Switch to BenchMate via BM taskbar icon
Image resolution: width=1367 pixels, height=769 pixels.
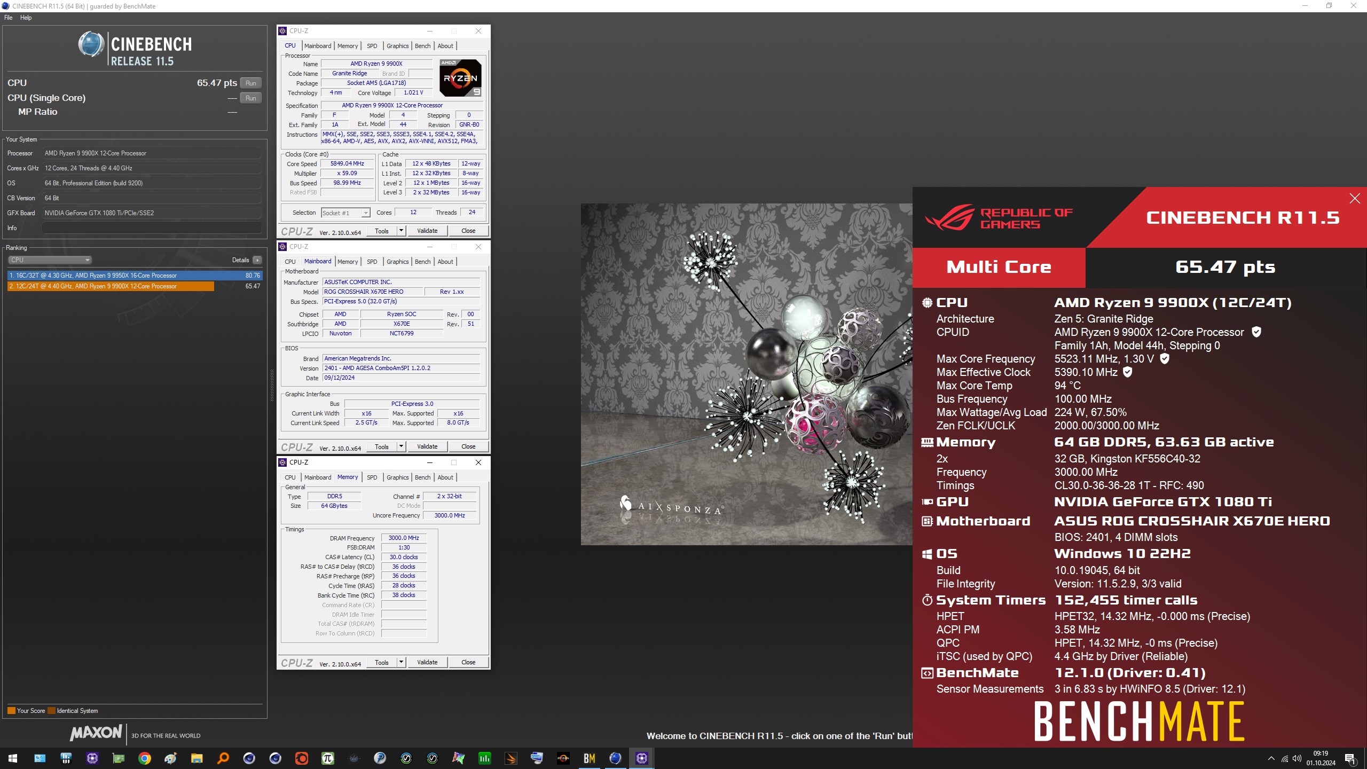click(x=589, y=758)
